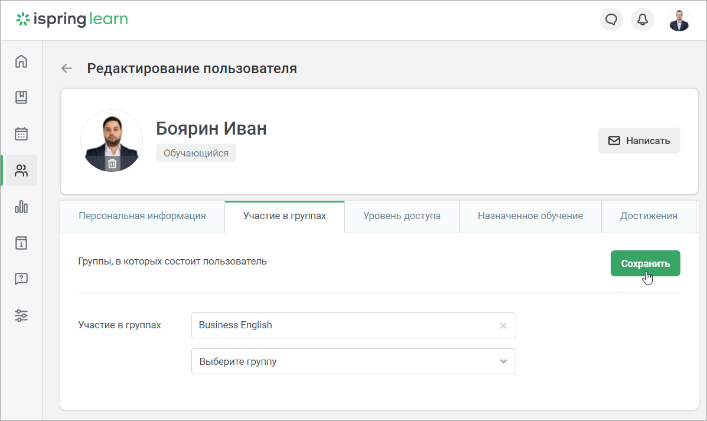The height and width of the screenshot is (421, 707).
Task: Open the Calendar icon in sidebar
Action: click(x=21, y=134)
